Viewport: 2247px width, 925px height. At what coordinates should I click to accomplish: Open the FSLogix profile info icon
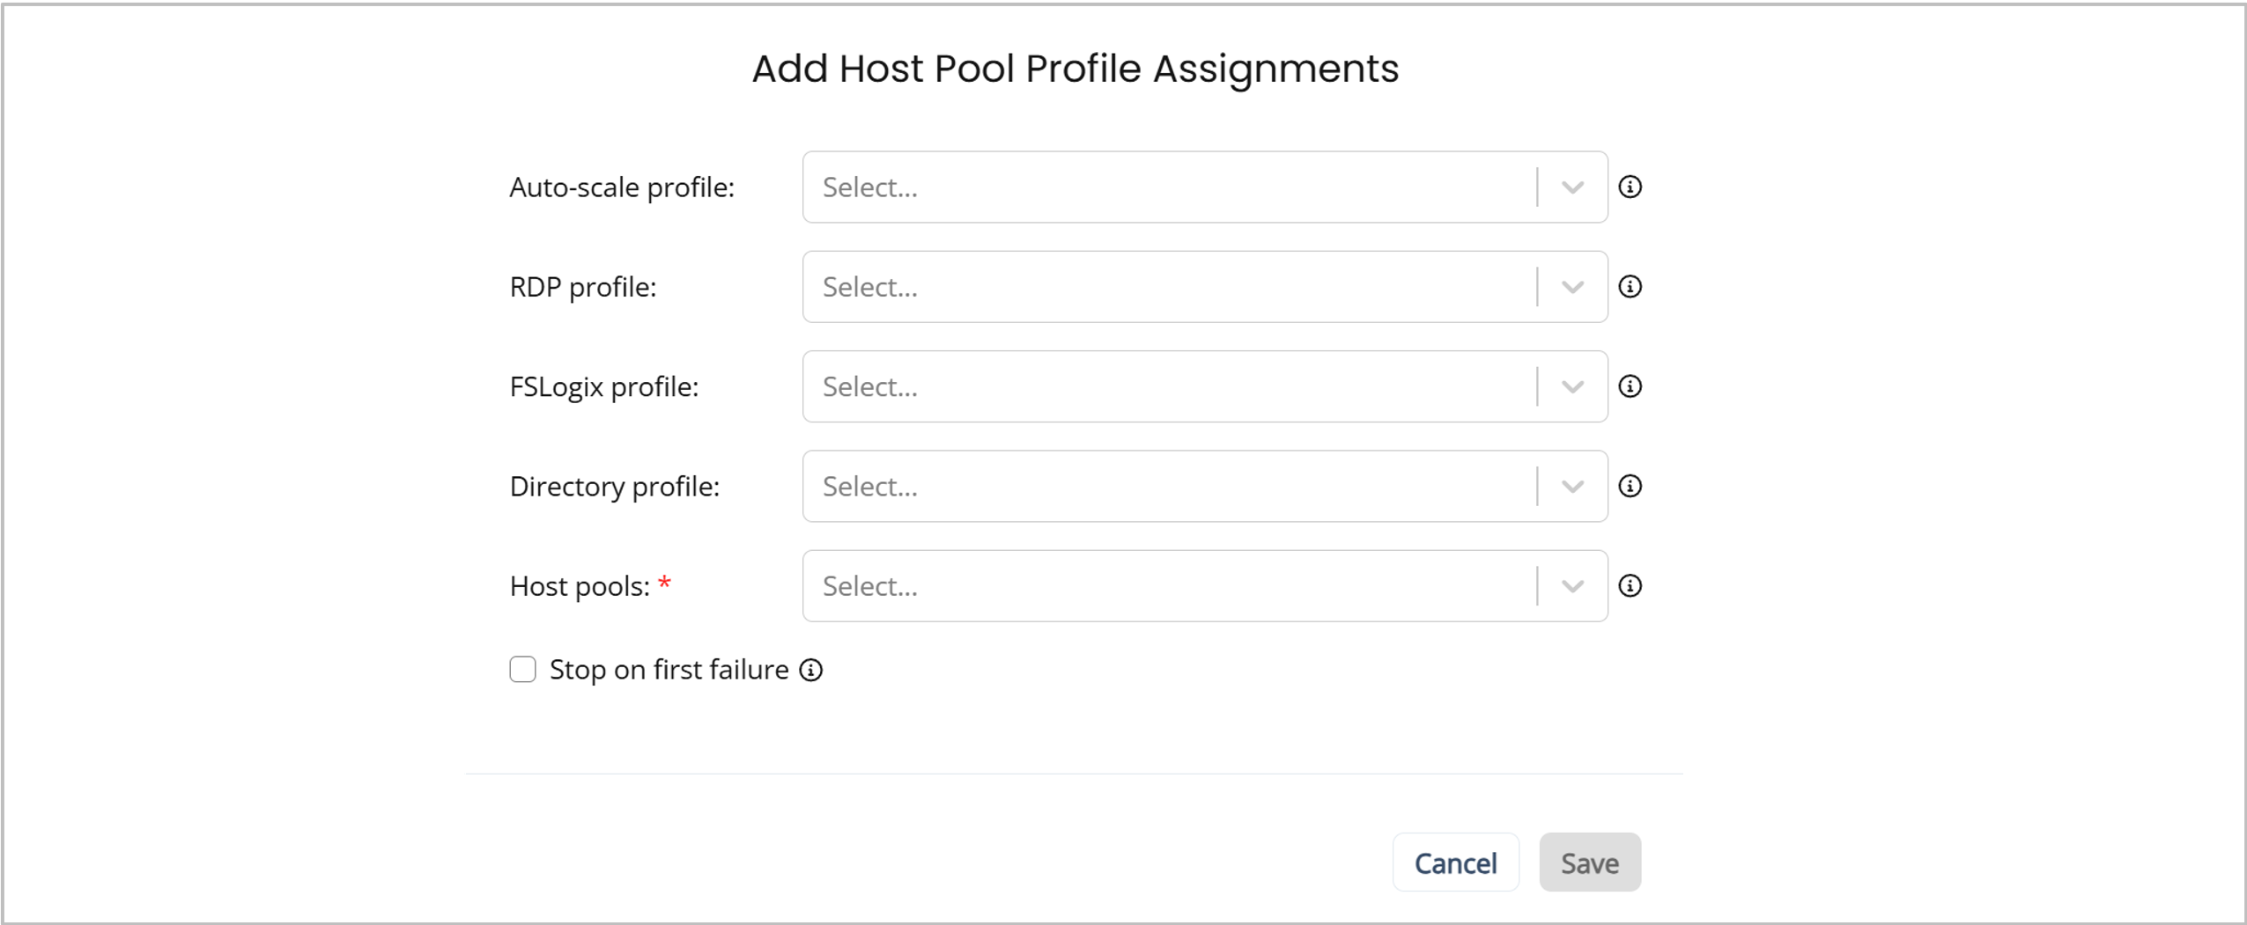[x=1630, y=386]
